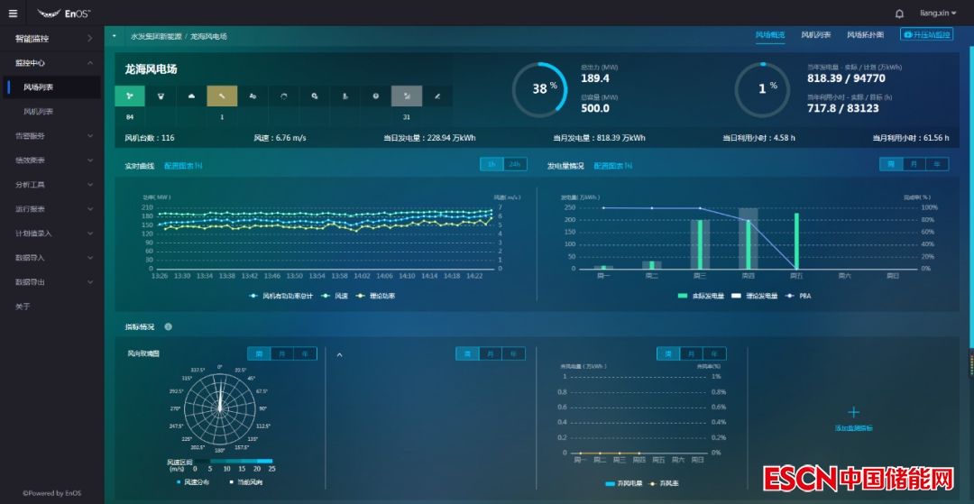Image resolution: width=974 pixels, height=504 pixels.
Task: Set wind rose chart to 年 view
Action: (306, 353)
